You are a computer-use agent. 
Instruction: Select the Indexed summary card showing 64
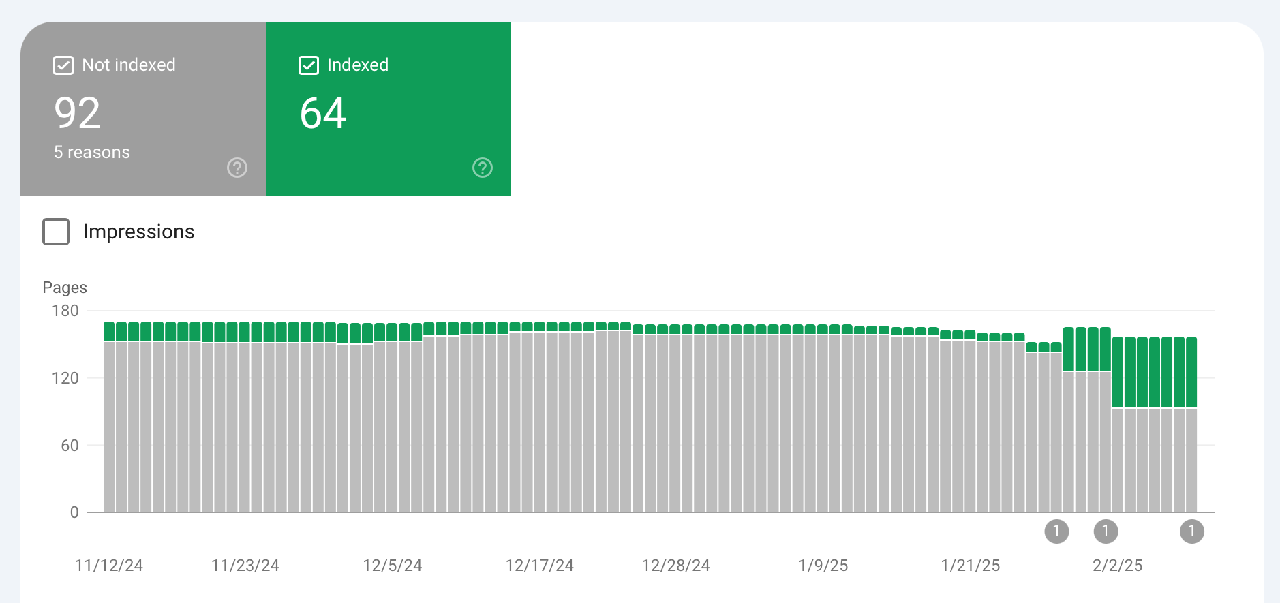pos(388,109)
